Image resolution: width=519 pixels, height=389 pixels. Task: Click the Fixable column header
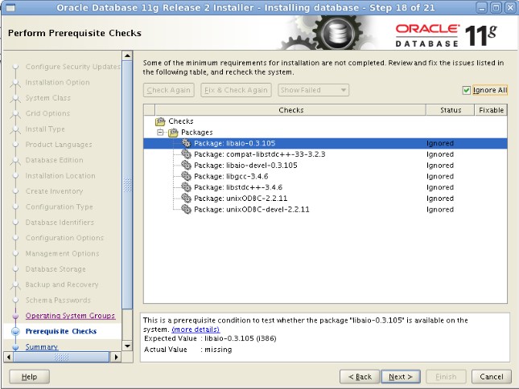point(491,110)
